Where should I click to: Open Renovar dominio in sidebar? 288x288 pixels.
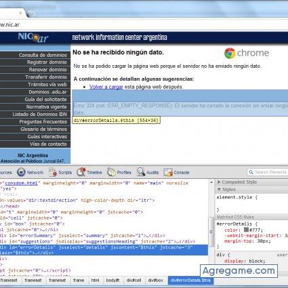pyautogui.click(x=47, y=70)
